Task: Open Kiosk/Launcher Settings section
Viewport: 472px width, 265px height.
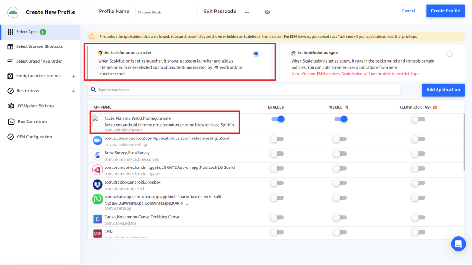Action: [39, 76]
